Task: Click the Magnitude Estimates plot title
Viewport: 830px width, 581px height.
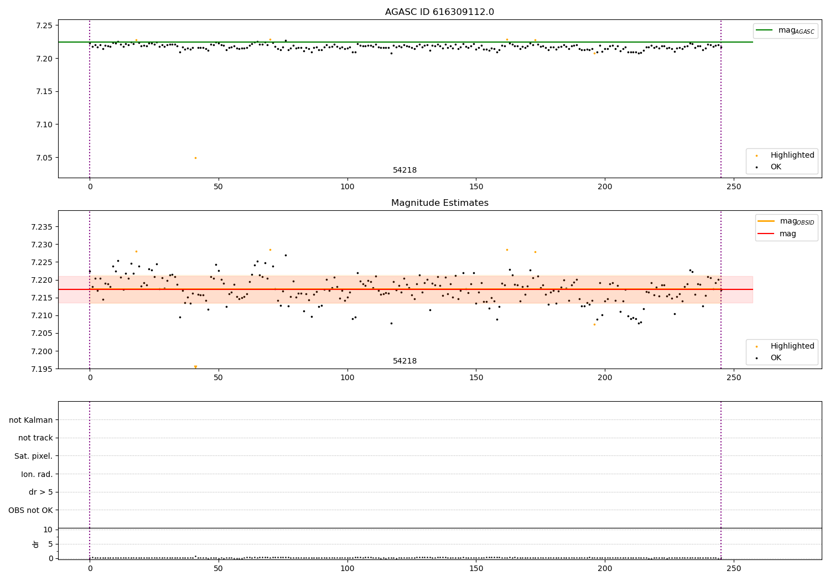Action: (x=439, y=203)
